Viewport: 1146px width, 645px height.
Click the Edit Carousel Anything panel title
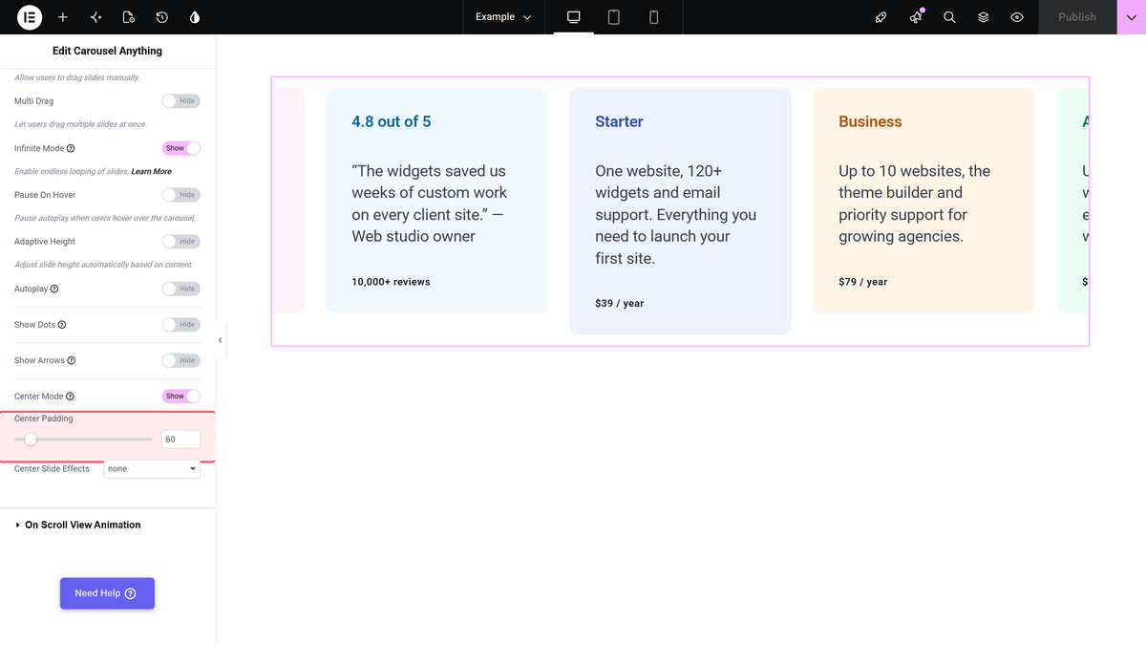pyautogui.click(x=107, y=51)
